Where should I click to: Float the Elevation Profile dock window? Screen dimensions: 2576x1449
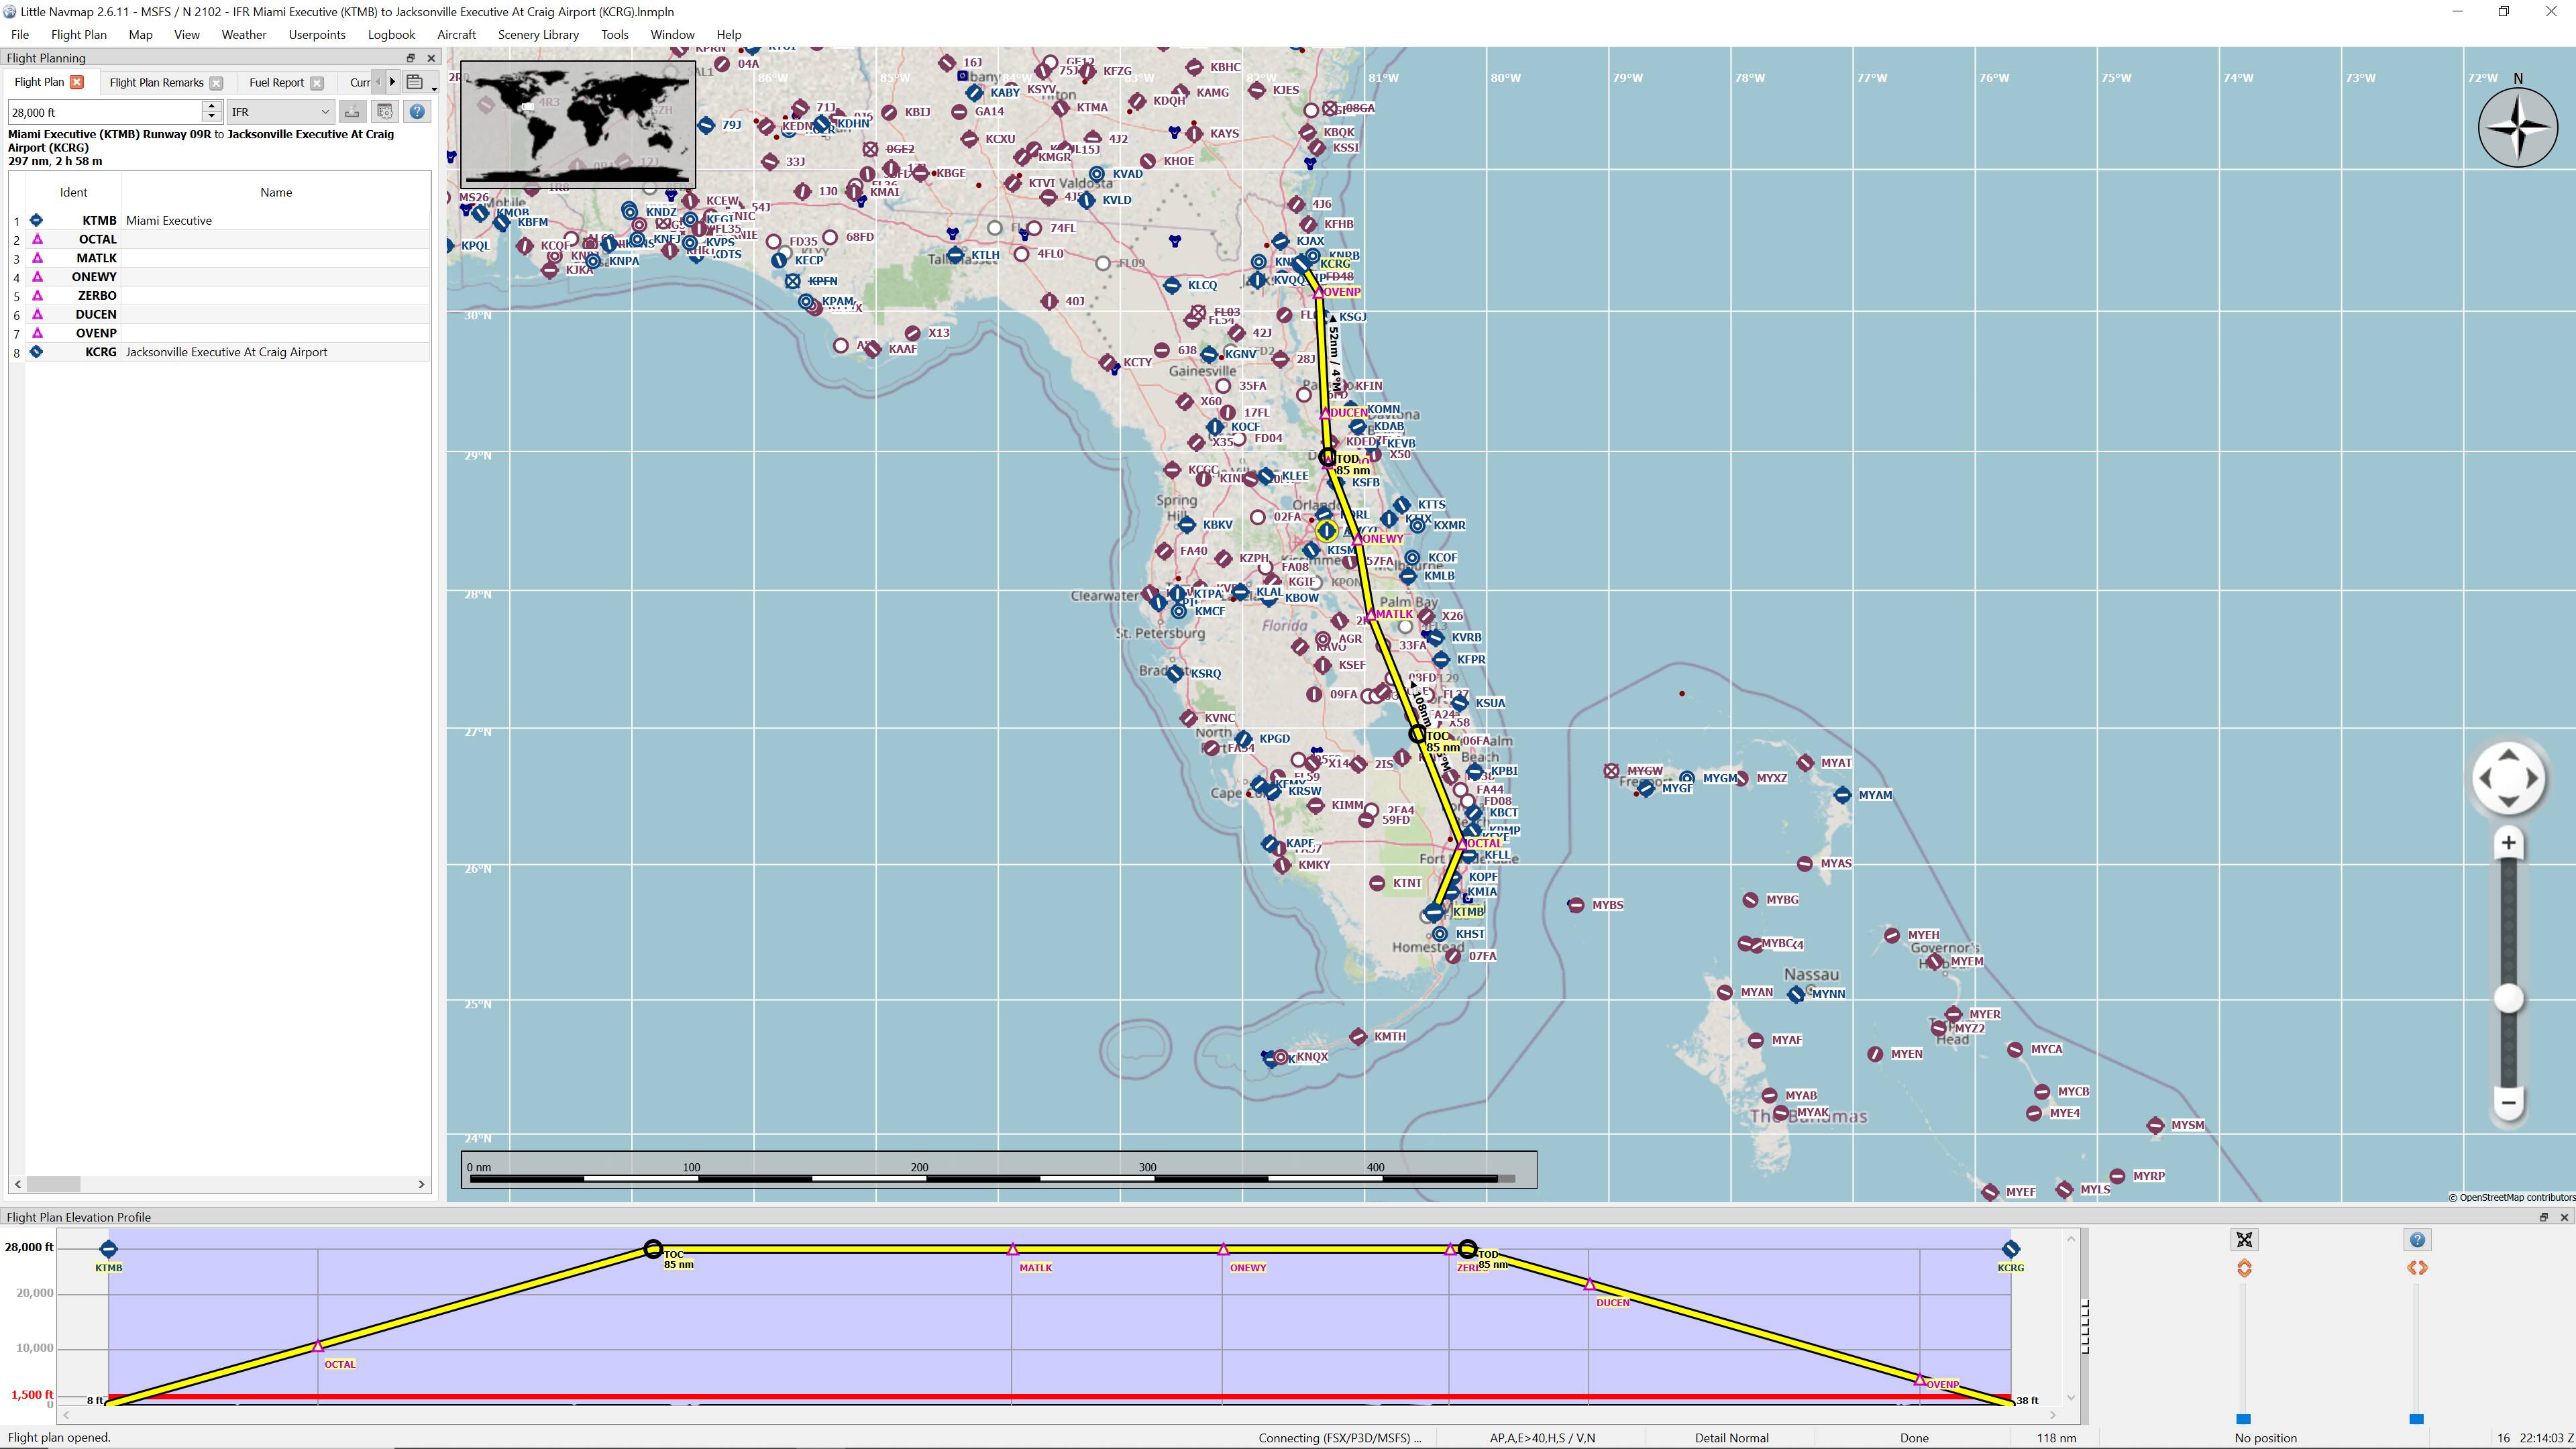[x=2543, y=1217]
